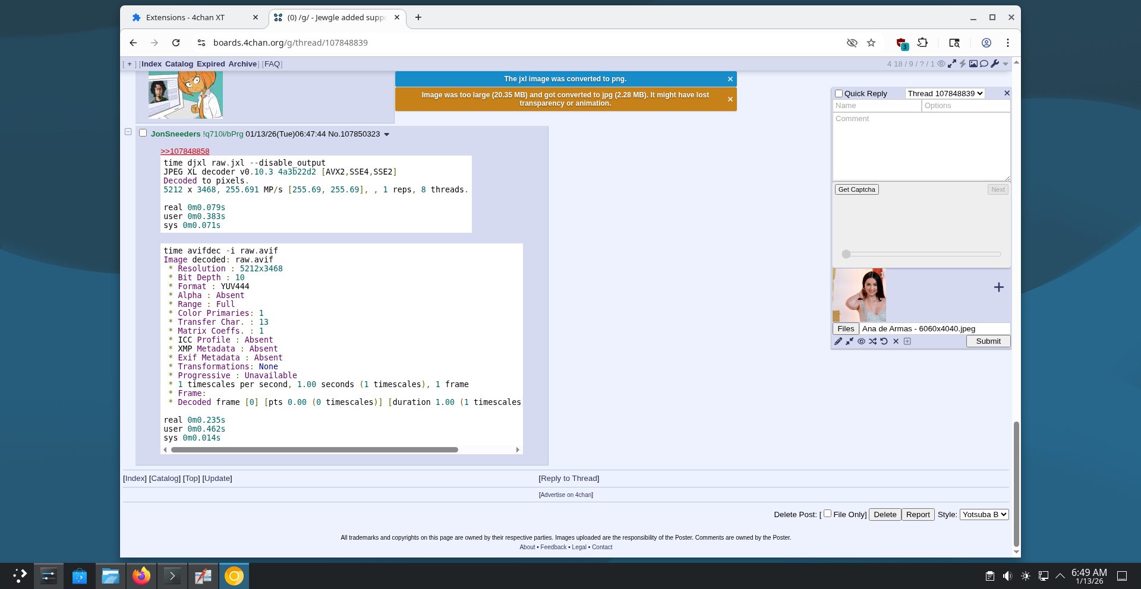Click the code block horizontal scrollbar
Image resolution: width=1141 pixels, height=589 pixels.
click(314, 450)
